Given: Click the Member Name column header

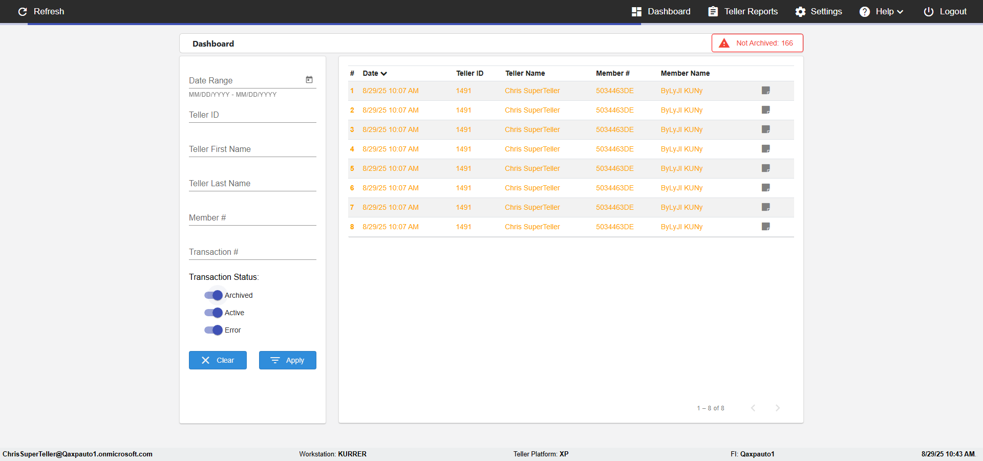Looking at the screenshot, I should [685, 73].
